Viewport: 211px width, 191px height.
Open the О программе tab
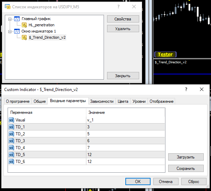coord(18,101)
